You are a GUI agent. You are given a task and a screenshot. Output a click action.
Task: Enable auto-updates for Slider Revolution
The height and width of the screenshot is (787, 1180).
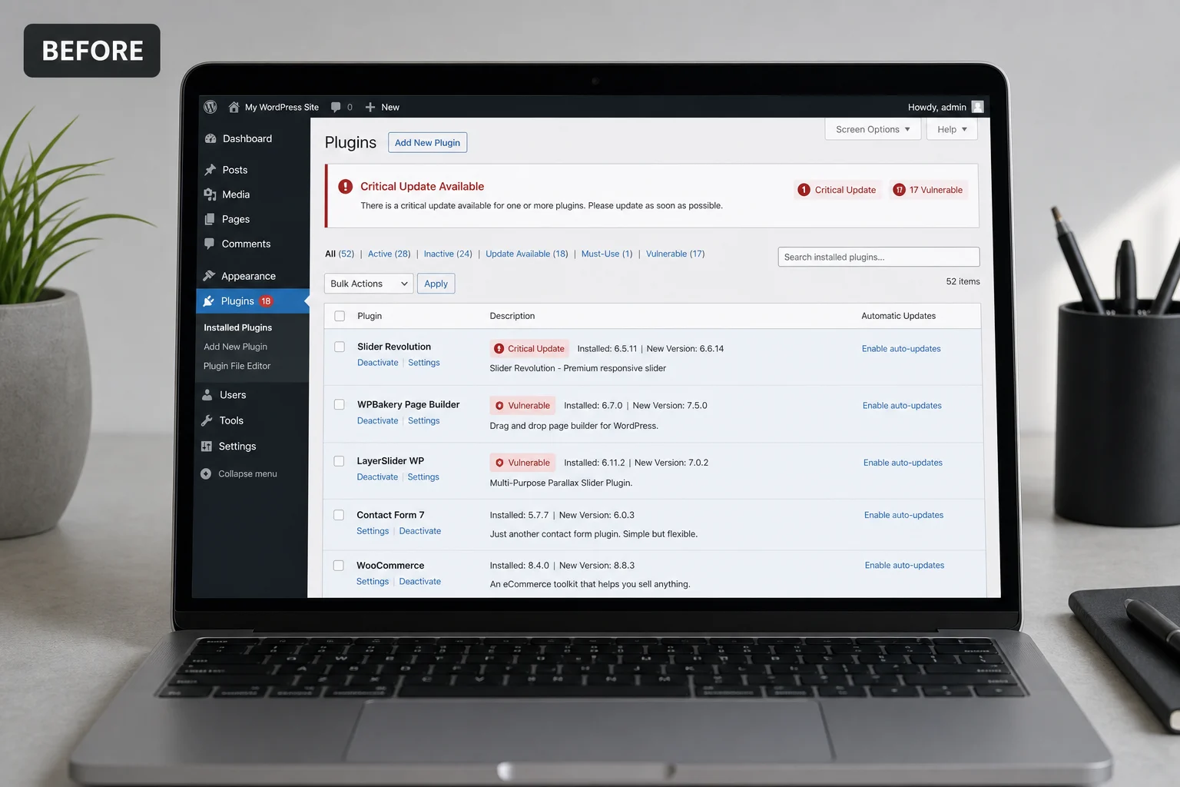pos(901,349)
